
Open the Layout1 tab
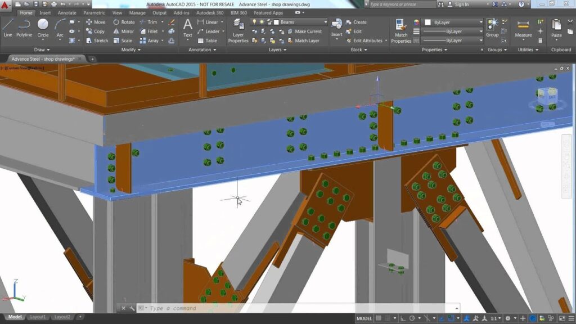(37, 317)
